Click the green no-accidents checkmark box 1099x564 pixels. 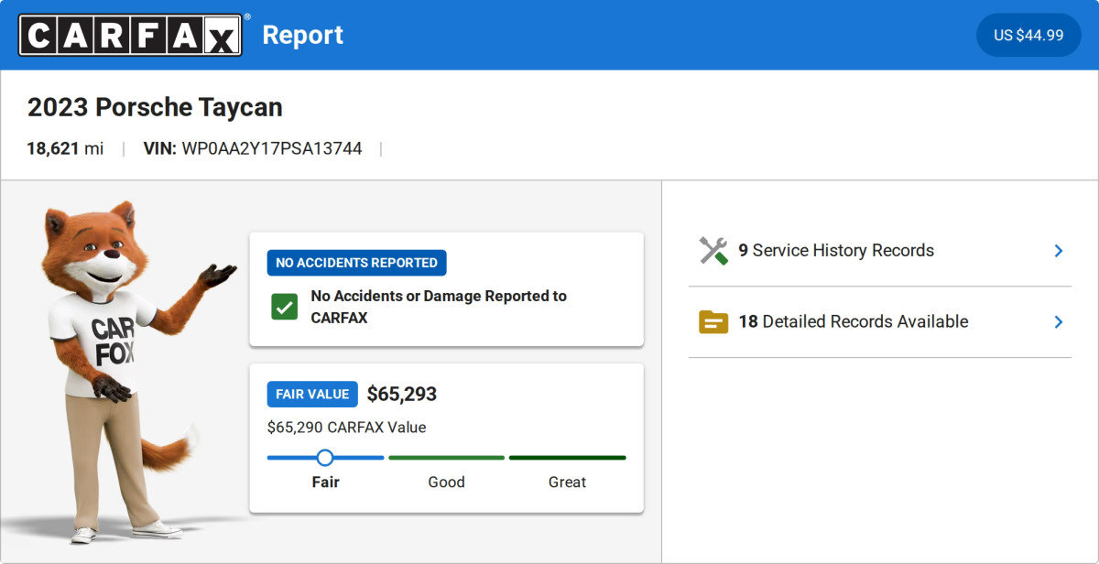[284, 307]
